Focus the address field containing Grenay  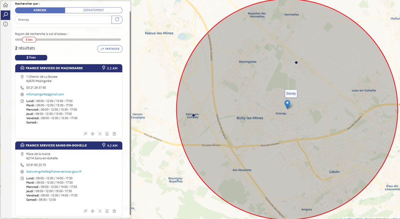63,20
